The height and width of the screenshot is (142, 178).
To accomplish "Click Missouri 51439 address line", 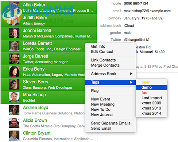I will click(x=150, y=52).
